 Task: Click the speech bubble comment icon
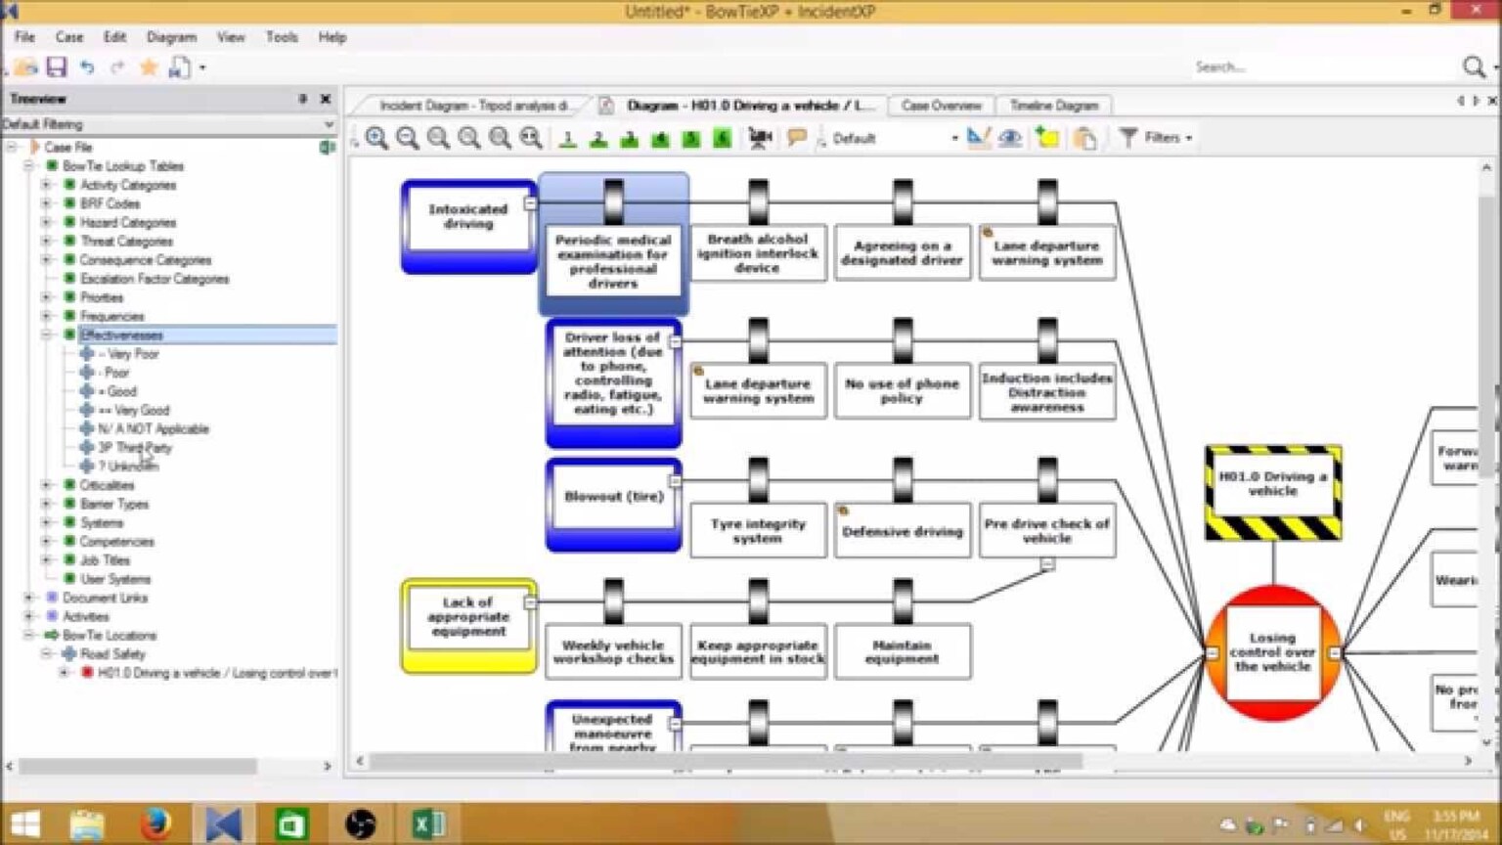(797, 138)
